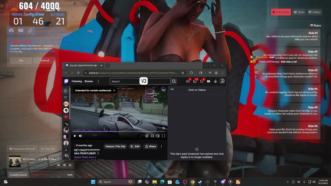The width and height of the screenshot is (331, 186).
Task: Open File Explorer from the taskbar
Action: click(154, 182)
